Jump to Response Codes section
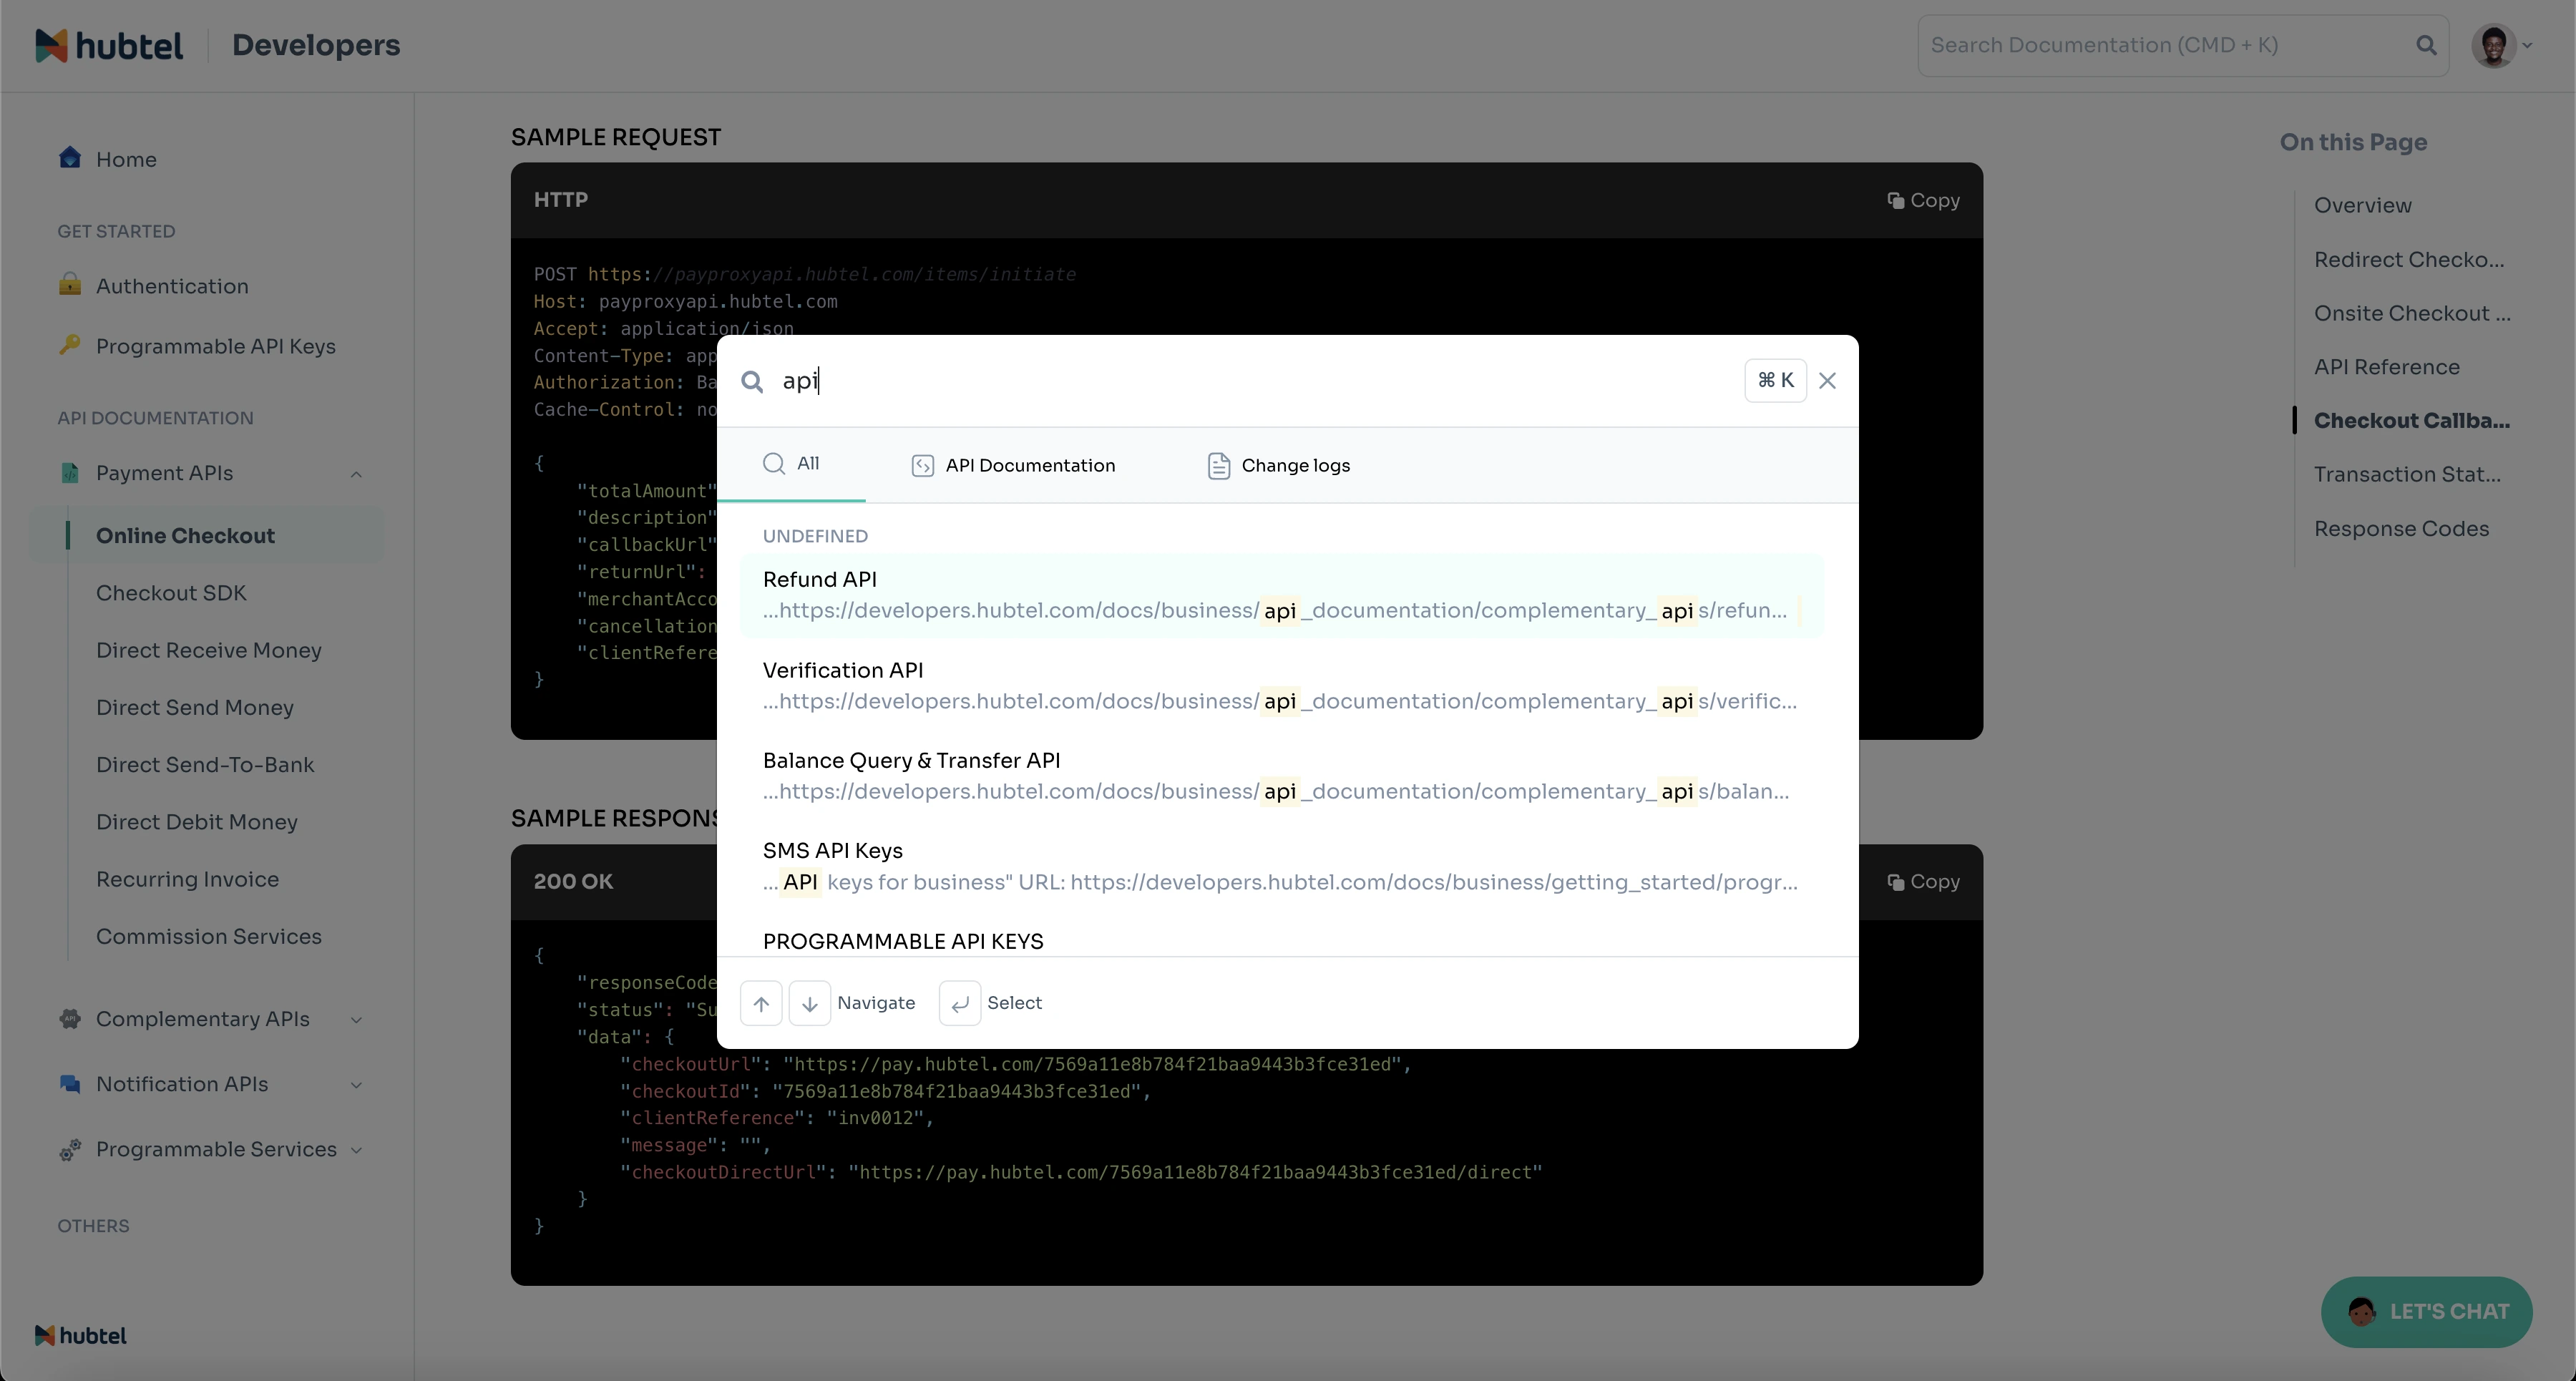Image resolution: width=2576 pixels, height=1381 pixels. pos(2401,528)
